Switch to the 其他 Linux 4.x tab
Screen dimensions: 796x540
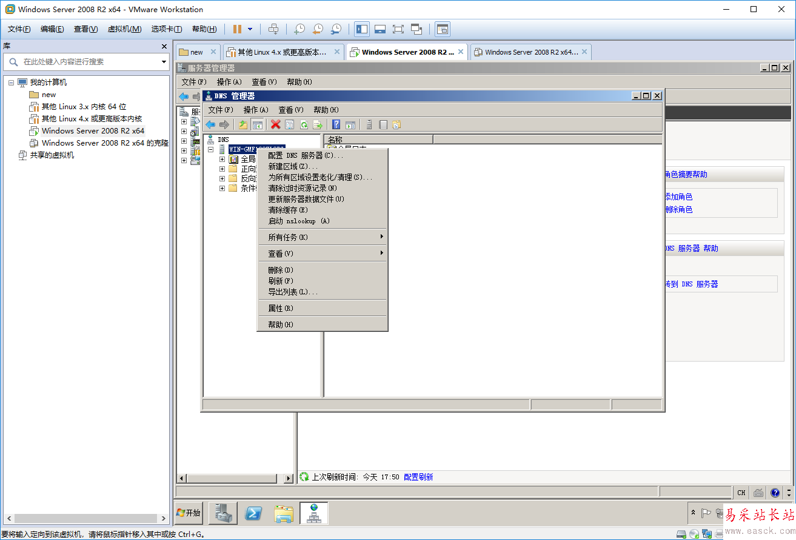point(283,52)
